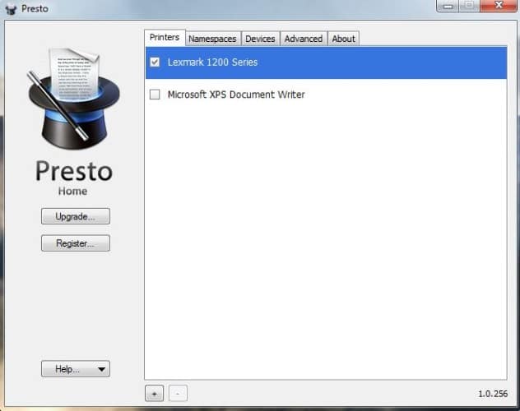
Task: Remove printer with the minus button
Action: click(x=178, y=394)
